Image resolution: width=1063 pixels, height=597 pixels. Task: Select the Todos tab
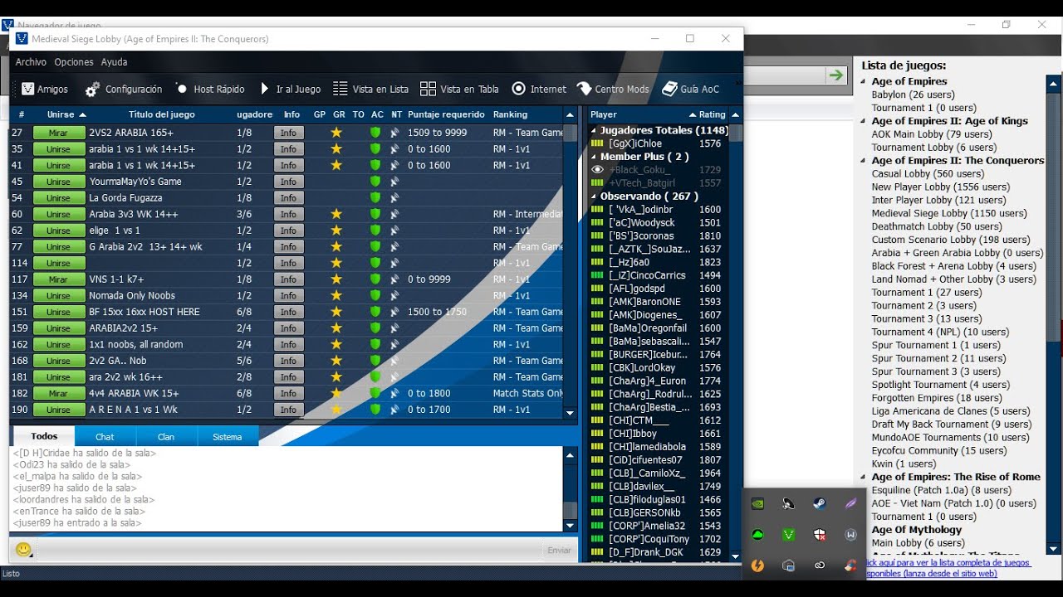tap(44, 436)
